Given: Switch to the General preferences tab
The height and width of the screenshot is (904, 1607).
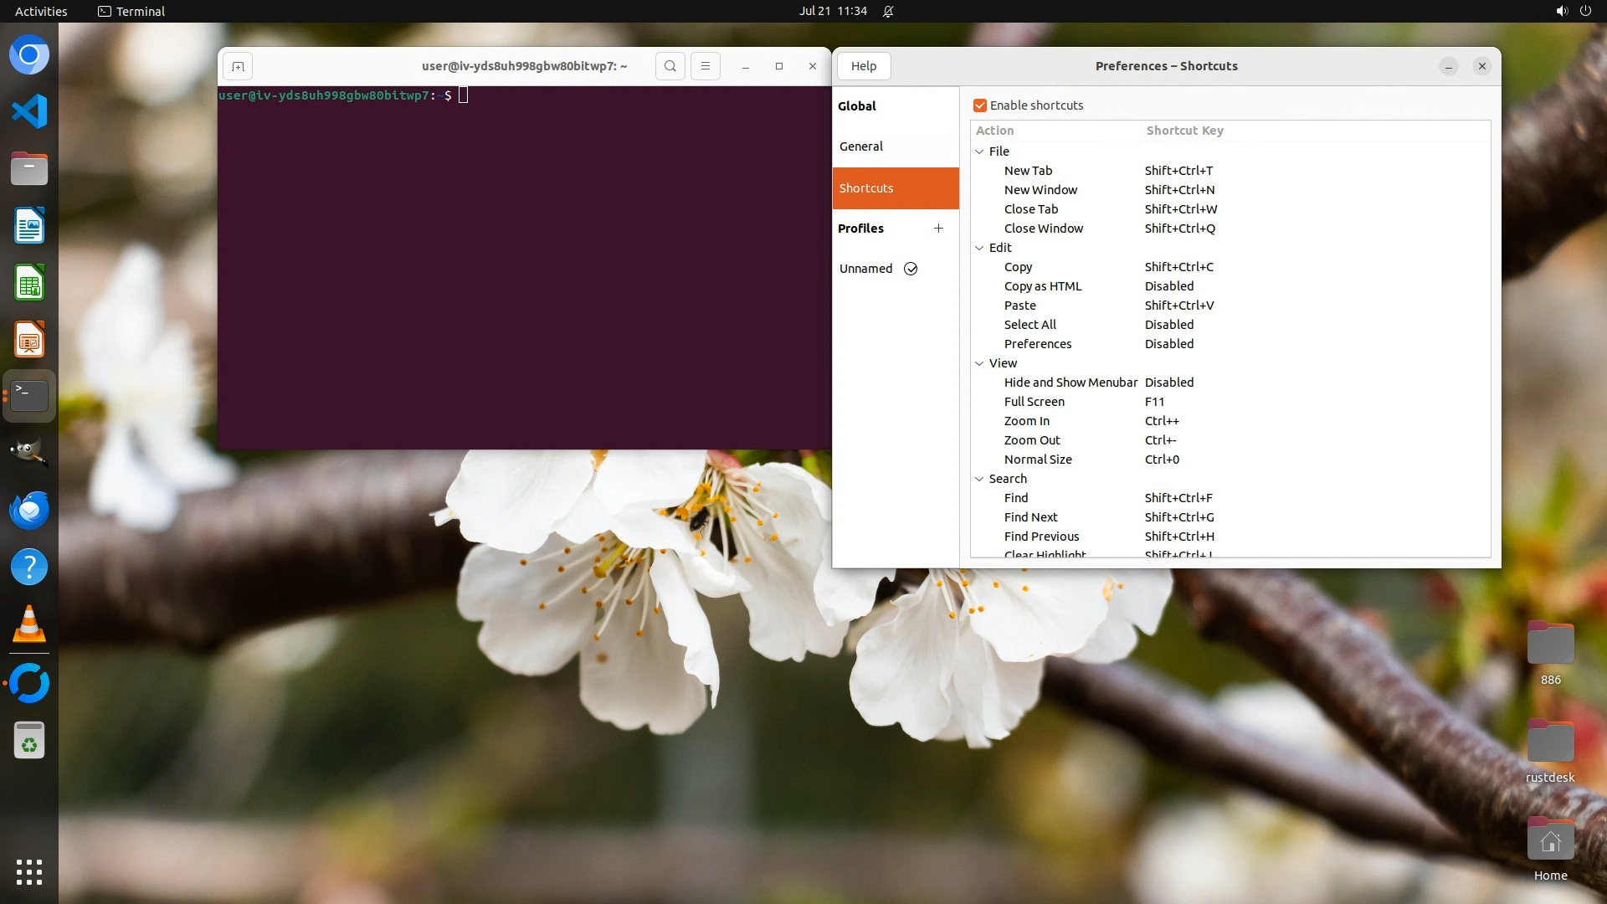Looking at the screenshot, I should pyautogui.click(x=861, y=146).
